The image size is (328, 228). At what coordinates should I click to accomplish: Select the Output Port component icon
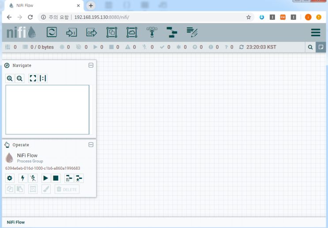pyautogui.click(x=92, y=32)
